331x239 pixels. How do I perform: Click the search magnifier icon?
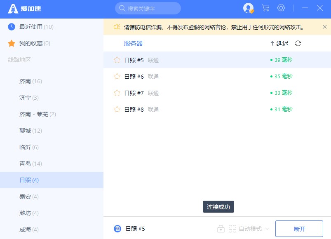click(x=122, y=8)
